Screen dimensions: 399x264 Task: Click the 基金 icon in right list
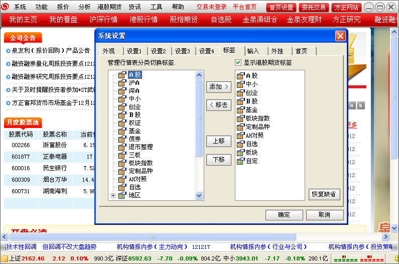click(x=240, y=110)
